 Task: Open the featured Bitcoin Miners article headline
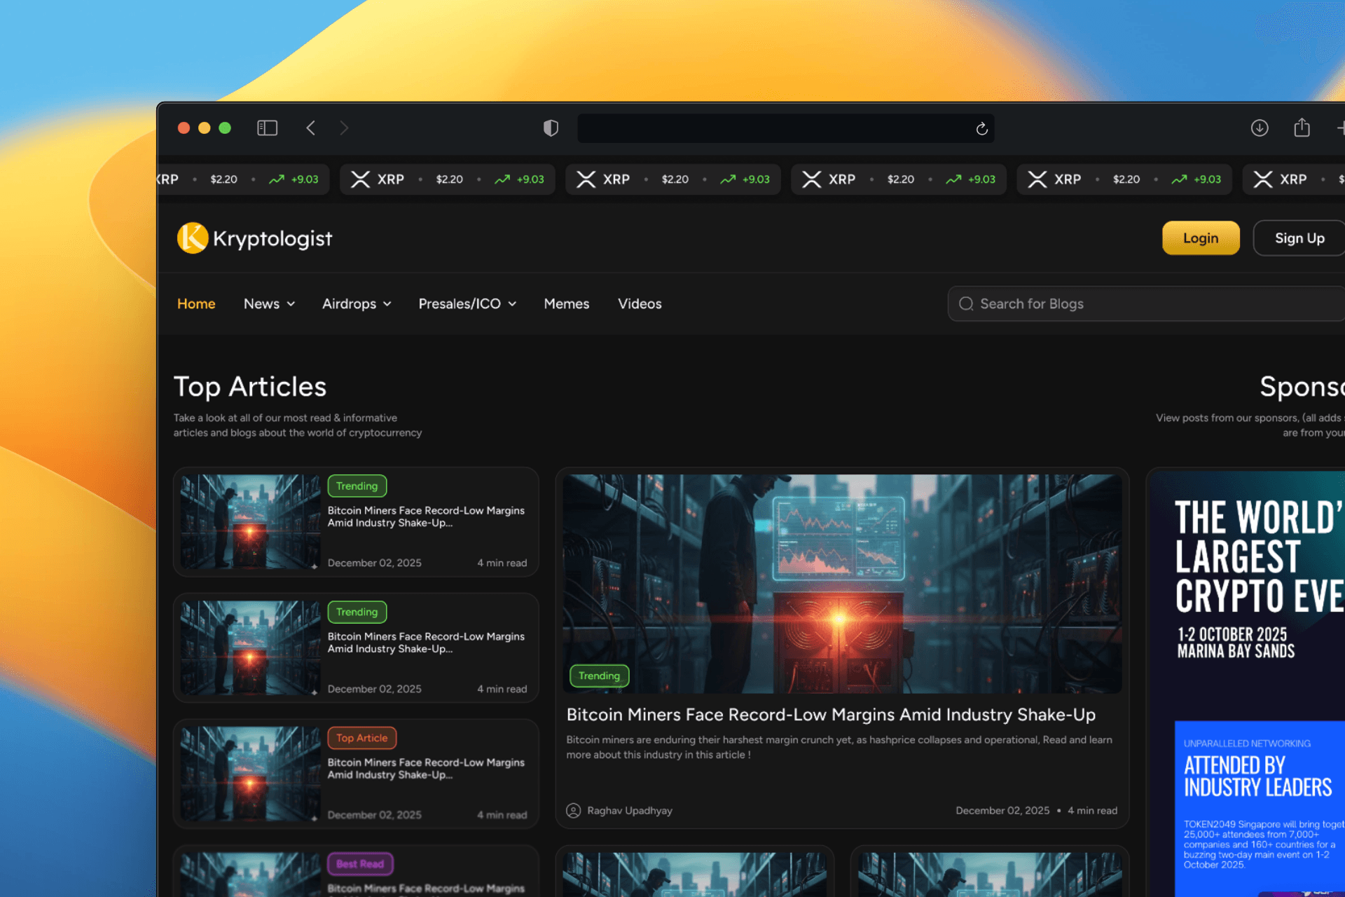pos(830,714)
